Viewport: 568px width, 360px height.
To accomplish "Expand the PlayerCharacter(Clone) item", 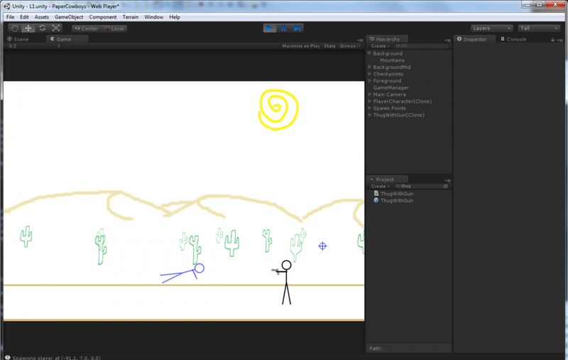I will point(370,101).
